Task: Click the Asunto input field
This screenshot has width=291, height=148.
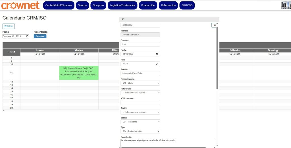Action: tap(140, 73)
